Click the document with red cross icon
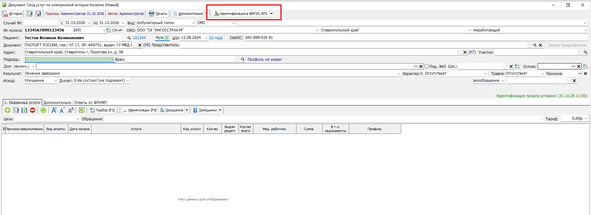This screenshot has width=591, height=215. coord(38,14)
